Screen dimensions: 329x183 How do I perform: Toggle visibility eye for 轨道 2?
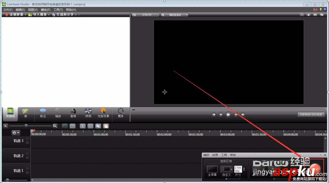[28, 154]
